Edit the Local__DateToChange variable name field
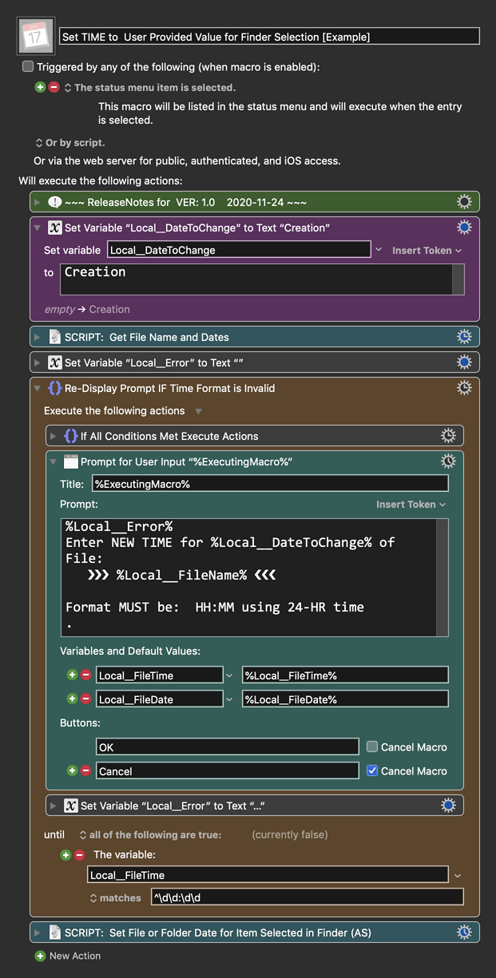The height and width of the screenshot is (978, 496). [239, 250]
